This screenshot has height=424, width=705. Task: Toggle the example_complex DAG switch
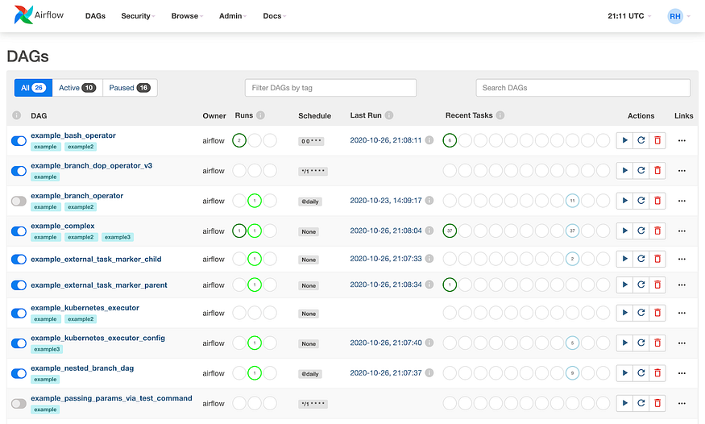coord(19,231)
